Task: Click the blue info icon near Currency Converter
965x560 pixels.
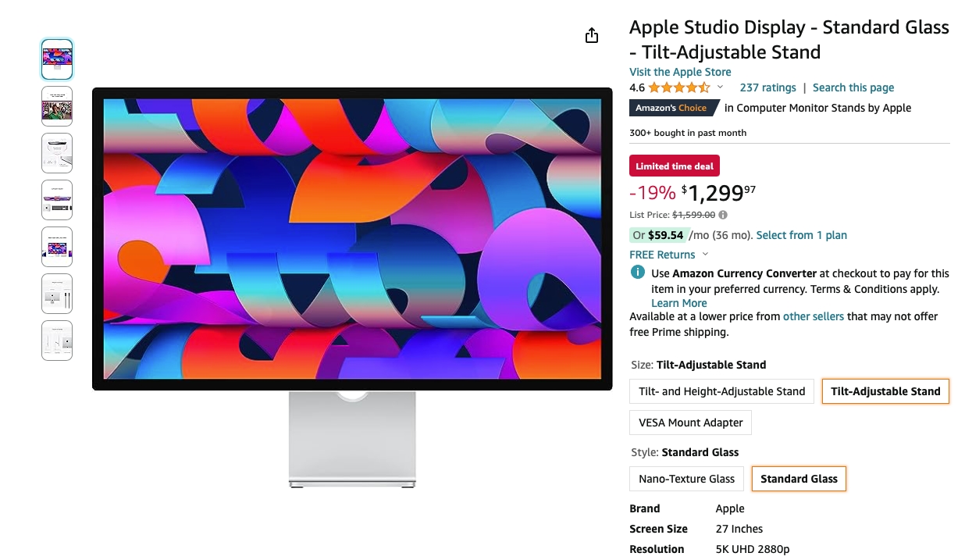Action: [638, 273]
